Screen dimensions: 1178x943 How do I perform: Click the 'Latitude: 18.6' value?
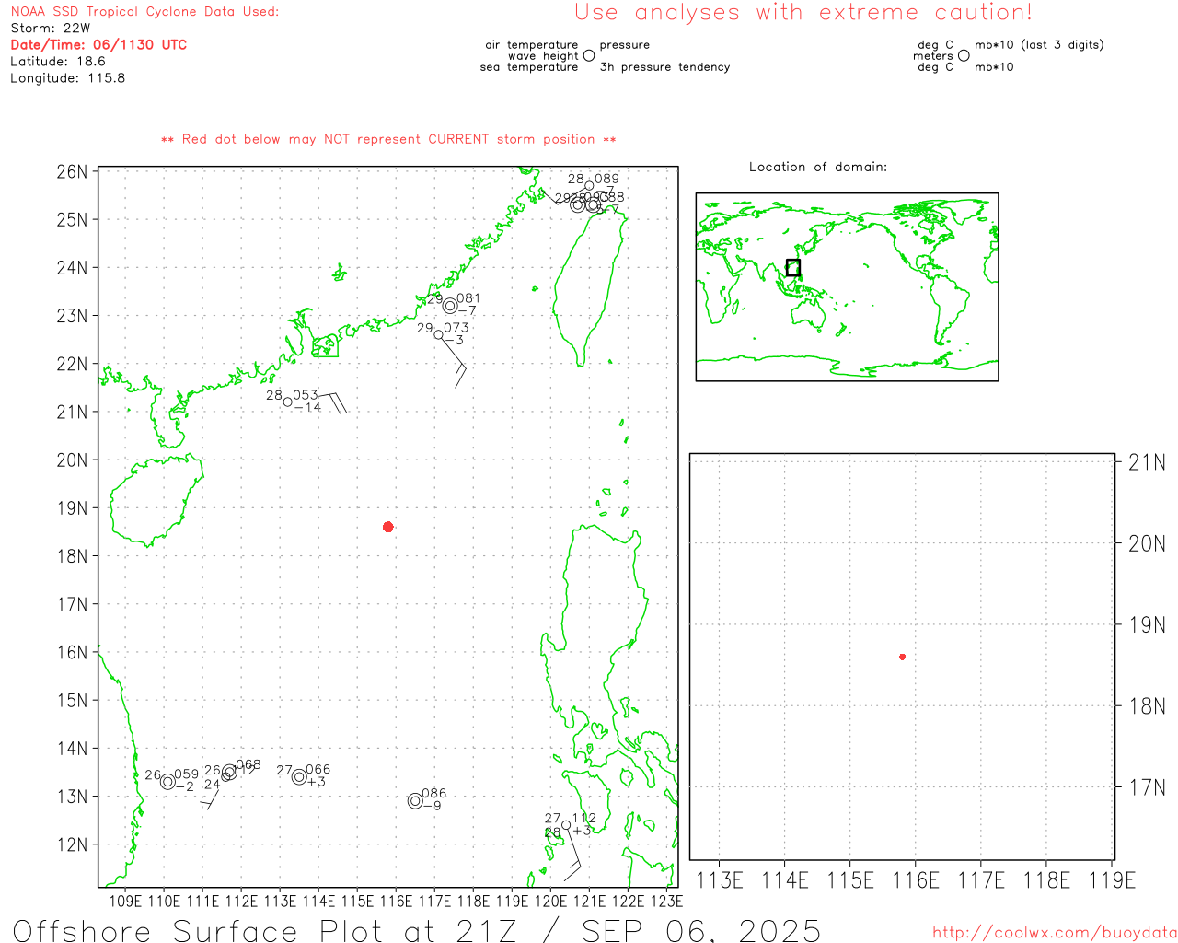(58, 61)
